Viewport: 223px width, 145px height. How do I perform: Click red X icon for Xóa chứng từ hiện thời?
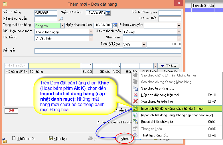pos(136,101)
